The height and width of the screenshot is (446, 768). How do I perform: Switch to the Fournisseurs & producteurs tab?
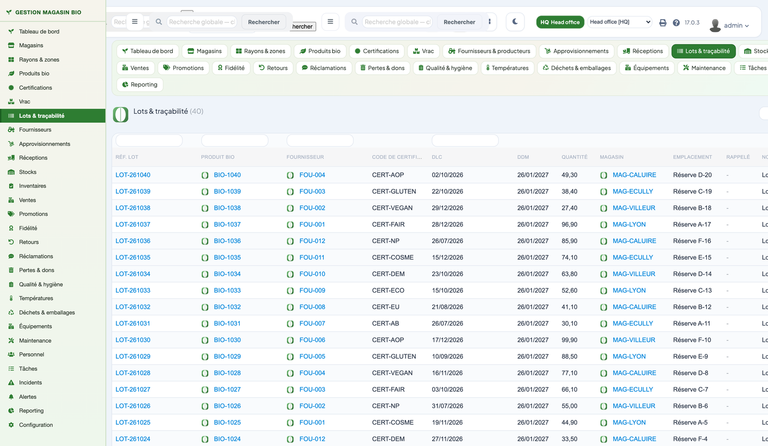click(489, 52)
